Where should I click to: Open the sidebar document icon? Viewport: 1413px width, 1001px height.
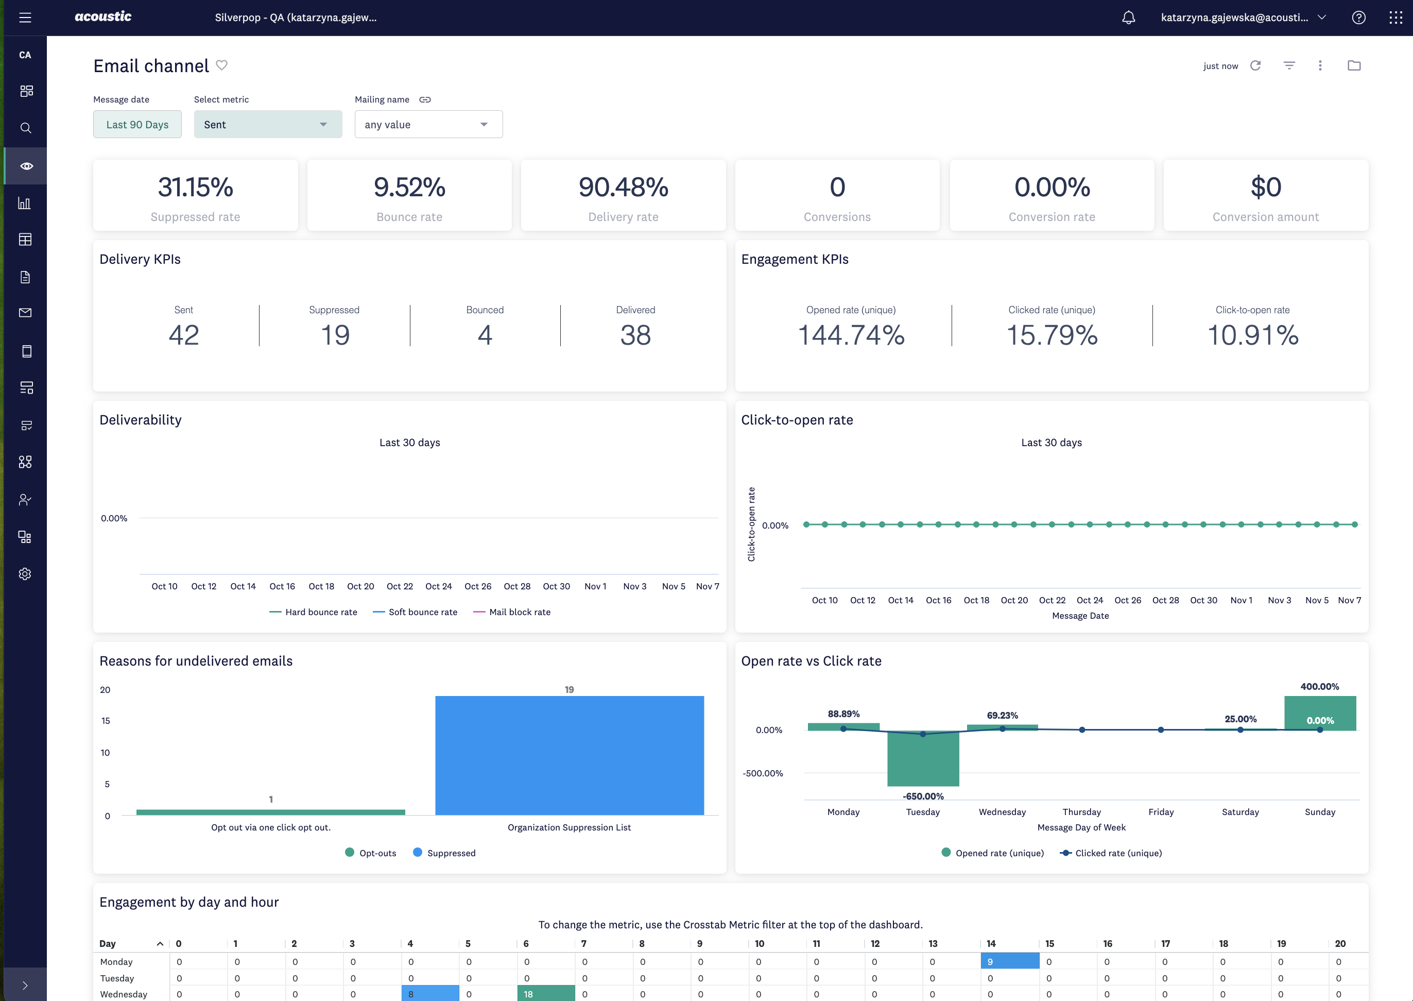[x=25, y=277]
